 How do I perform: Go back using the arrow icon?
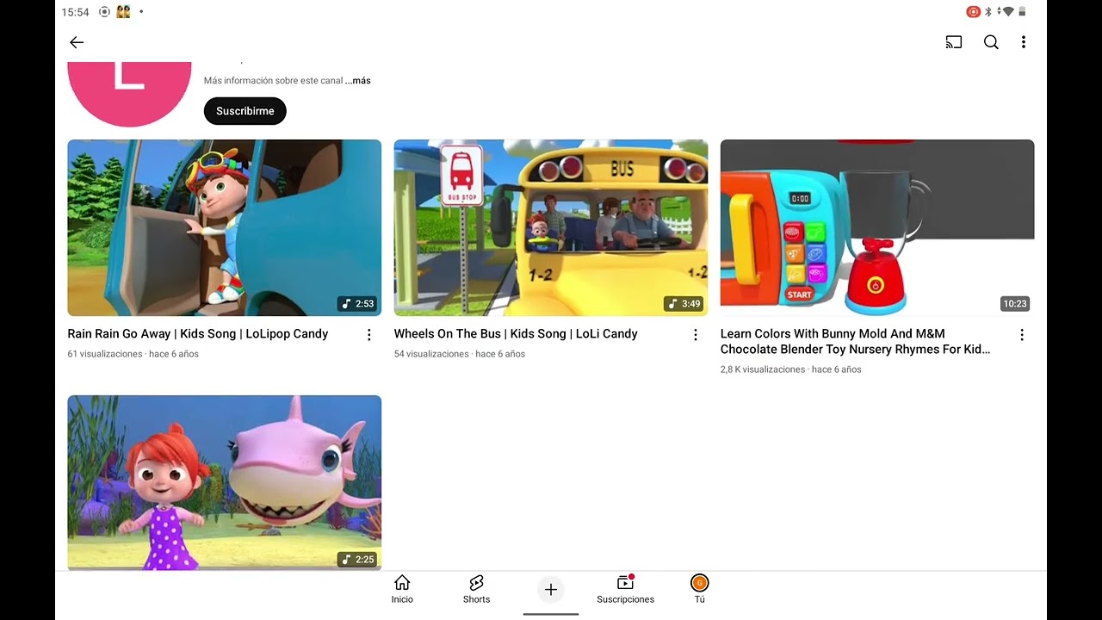(x=77, y=42)
